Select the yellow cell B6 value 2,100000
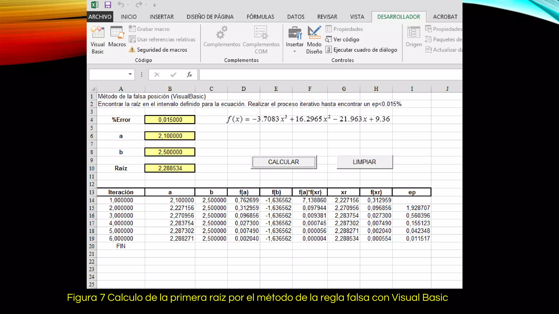Screen dimensions: 559x314 coord(170,136)
